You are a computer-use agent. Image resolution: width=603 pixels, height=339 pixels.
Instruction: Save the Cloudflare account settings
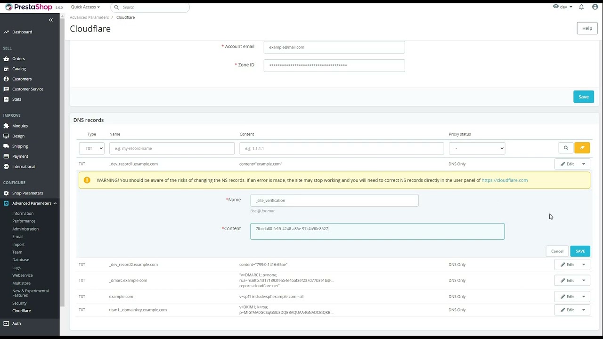coord(583,97)
